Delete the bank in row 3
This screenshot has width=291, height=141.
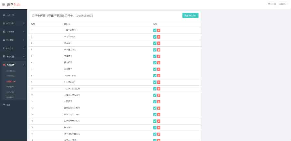[159, 43]
